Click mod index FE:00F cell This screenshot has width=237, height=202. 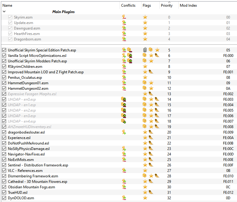coord(228,165)
